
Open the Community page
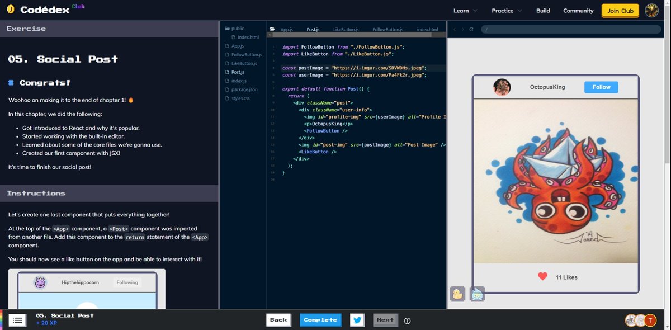[x=578, y=11]
